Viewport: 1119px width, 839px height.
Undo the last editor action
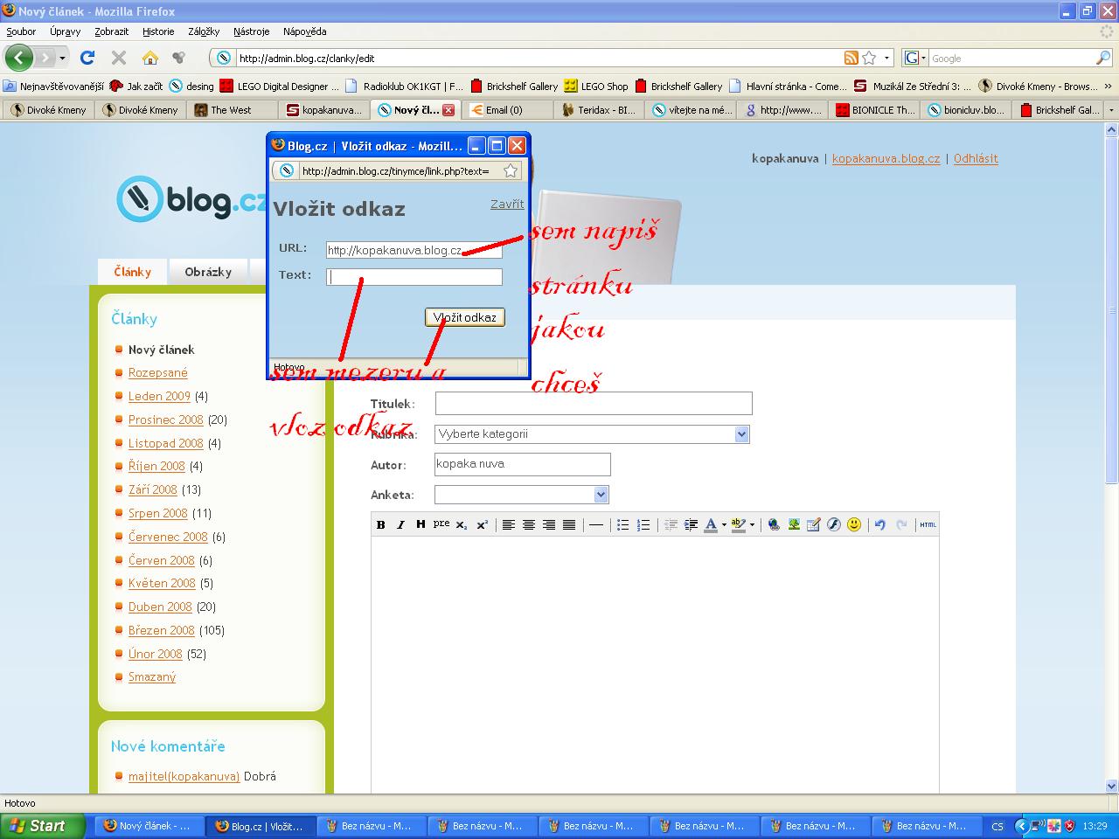point(880,524)
